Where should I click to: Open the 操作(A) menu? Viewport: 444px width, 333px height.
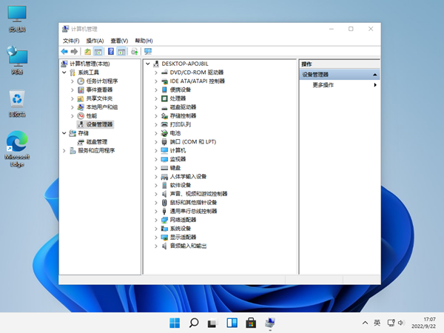tap(95, 41)
